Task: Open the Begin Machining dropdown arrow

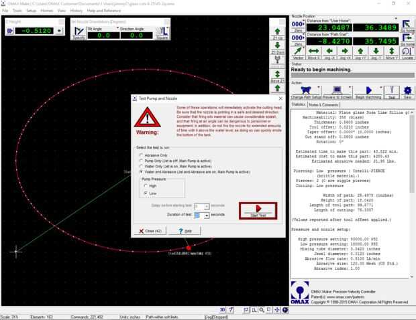Action: point(380,87)
